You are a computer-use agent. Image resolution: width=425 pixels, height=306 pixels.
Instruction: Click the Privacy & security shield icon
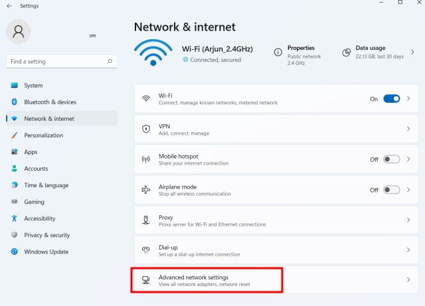(15, 235)
